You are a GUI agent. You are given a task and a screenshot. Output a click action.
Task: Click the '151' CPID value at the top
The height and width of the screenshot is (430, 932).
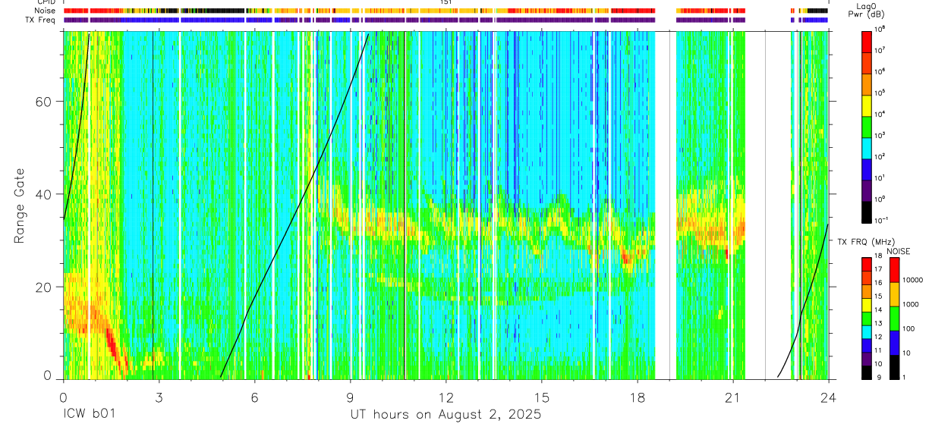[x=446, y=2]
